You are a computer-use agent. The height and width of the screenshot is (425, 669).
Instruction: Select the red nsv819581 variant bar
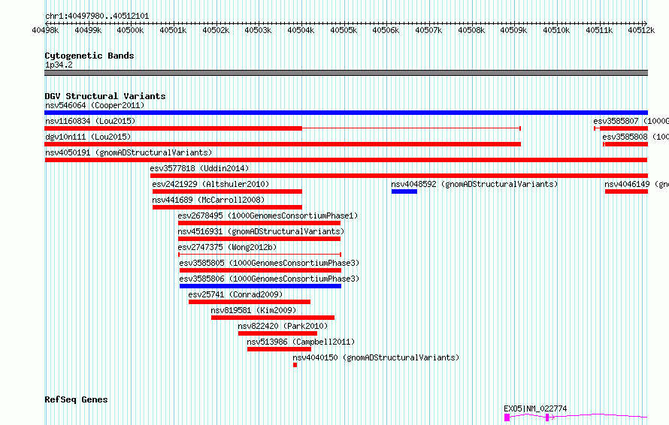click(x=273, y=318)
